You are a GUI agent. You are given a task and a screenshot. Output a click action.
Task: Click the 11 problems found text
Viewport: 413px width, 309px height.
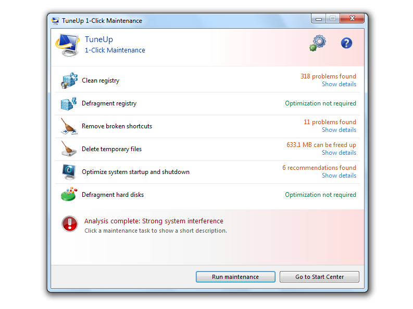330,122
